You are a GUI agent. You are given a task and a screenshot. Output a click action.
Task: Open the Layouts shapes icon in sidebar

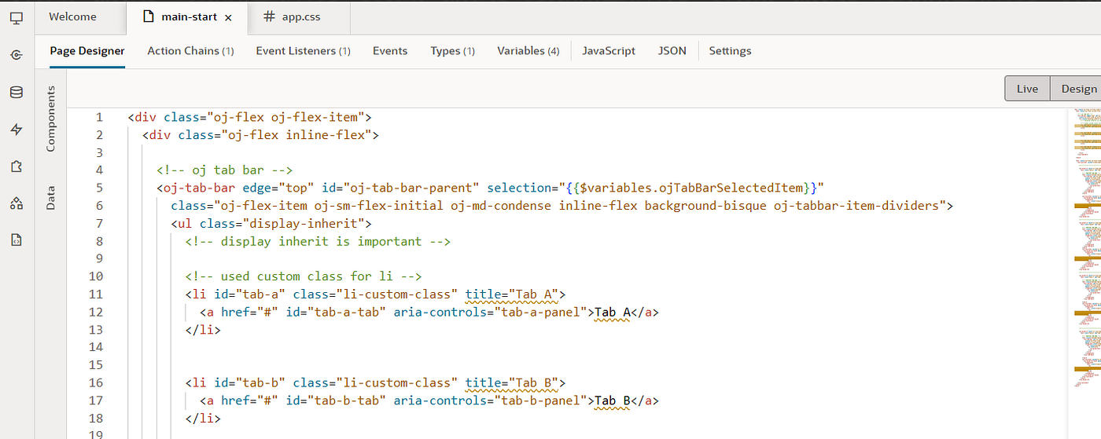[x=17, y=203]
